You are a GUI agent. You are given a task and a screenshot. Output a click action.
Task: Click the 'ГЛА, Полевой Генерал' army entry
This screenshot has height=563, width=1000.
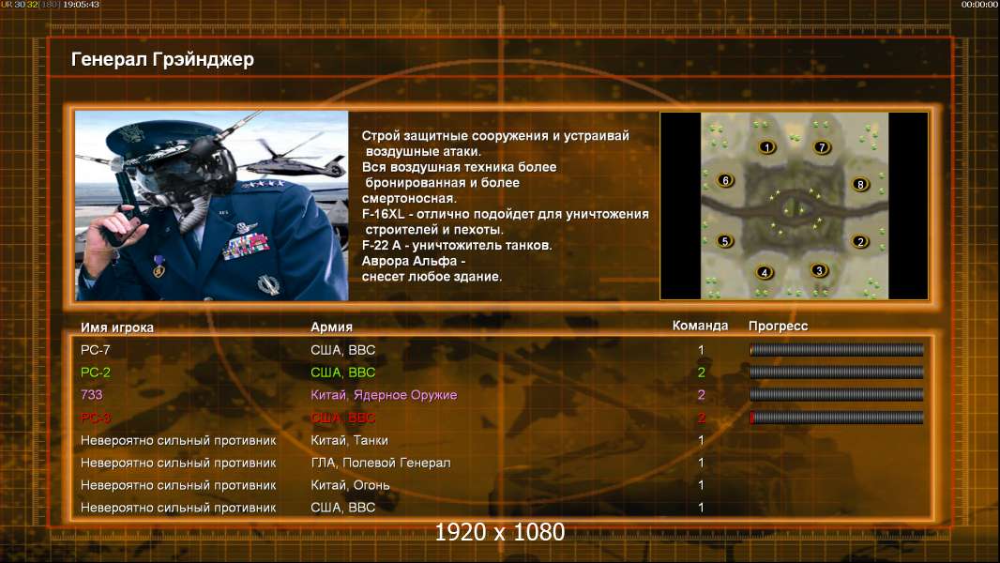point(381,463)
